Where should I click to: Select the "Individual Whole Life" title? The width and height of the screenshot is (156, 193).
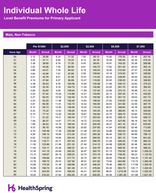(45, 10)
